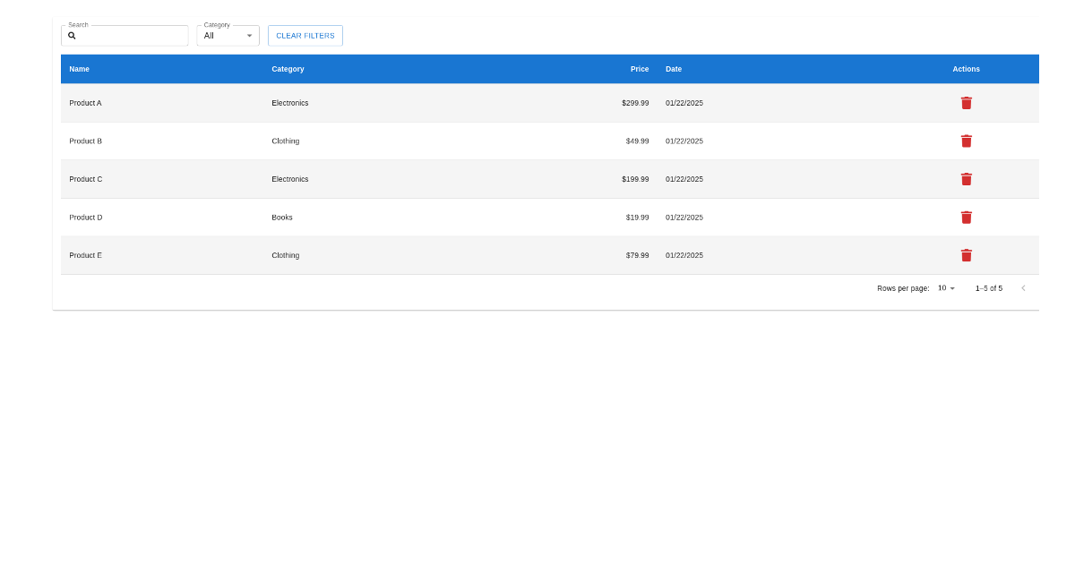Click the 1–5 of 5 pagination label
The image size is (1075, 564).
[x=988, y=288]
